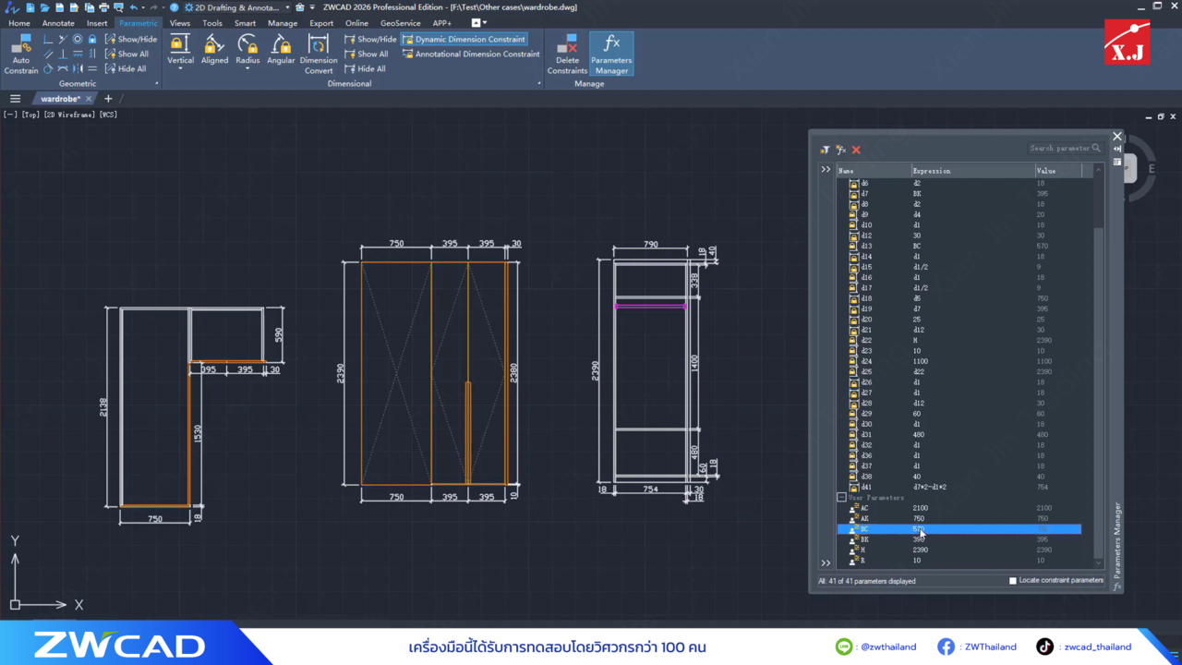This screenshot has width=1182, height=665.
Task: Open the 2D Drafting & Annotation workspace dropdown
Action: (236, 7)
